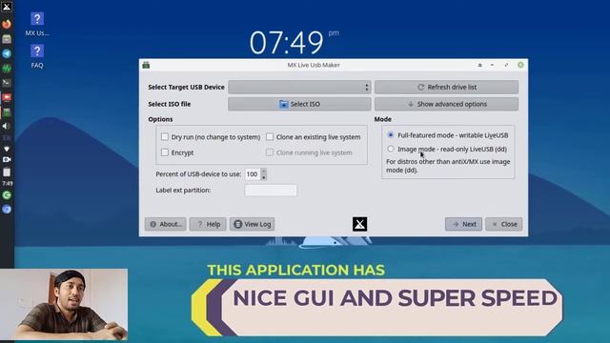This screenshot has height=343, width=610.
Task: Open Telegram from the side panel
Action: click(x=7, y=53)
